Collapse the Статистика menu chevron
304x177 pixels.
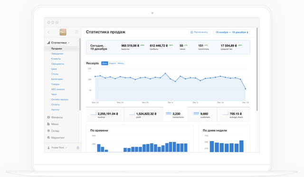click(68, 43)
